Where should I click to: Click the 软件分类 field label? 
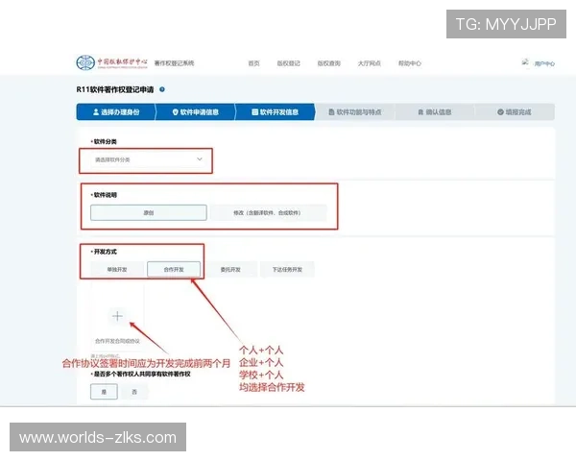[x=105, y=141]
